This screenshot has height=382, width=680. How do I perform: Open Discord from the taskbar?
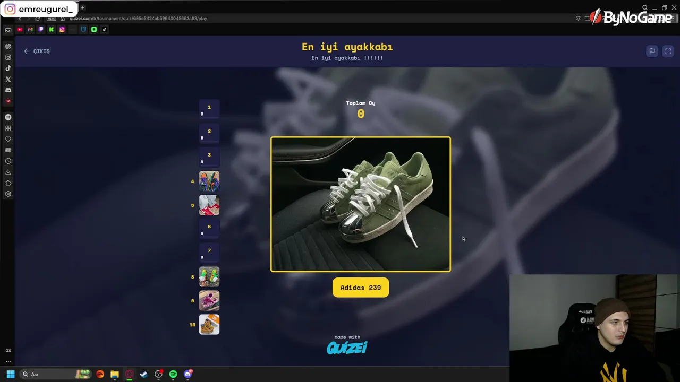(188, 374)
